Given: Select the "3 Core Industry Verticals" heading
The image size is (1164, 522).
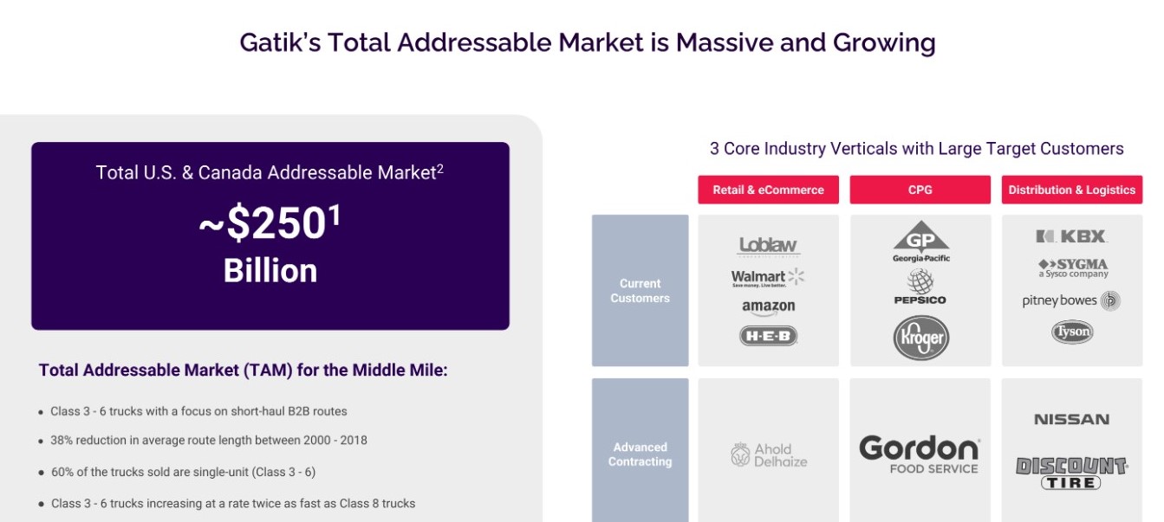Looking at the screenshot, I should pyautogui.click(x=917, y=148).
